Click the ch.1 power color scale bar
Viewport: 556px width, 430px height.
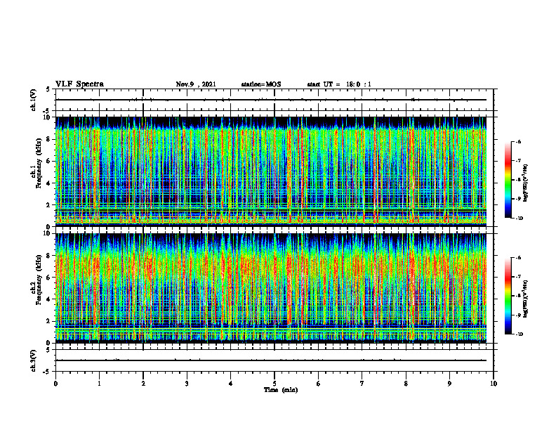[x=508, y=180]
